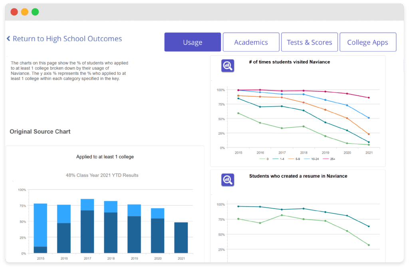Hide the 10-24 visits legend series
Viewport: 409px width, 269px height.
(x=312, y=159)
